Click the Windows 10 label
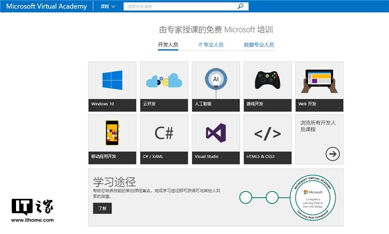Screen dimensions: 389x234 pos(103,104)
